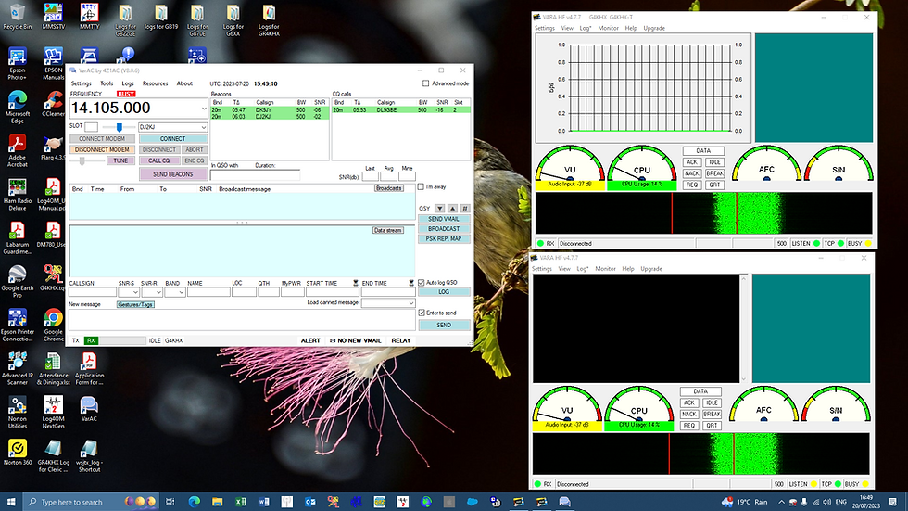Uncheck Auto log QSO

[421, 282]
